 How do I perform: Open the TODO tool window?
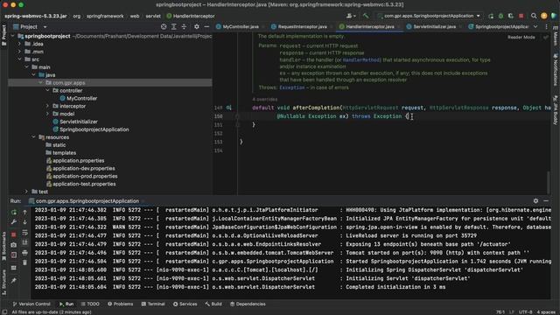click(x=90, y=304)
